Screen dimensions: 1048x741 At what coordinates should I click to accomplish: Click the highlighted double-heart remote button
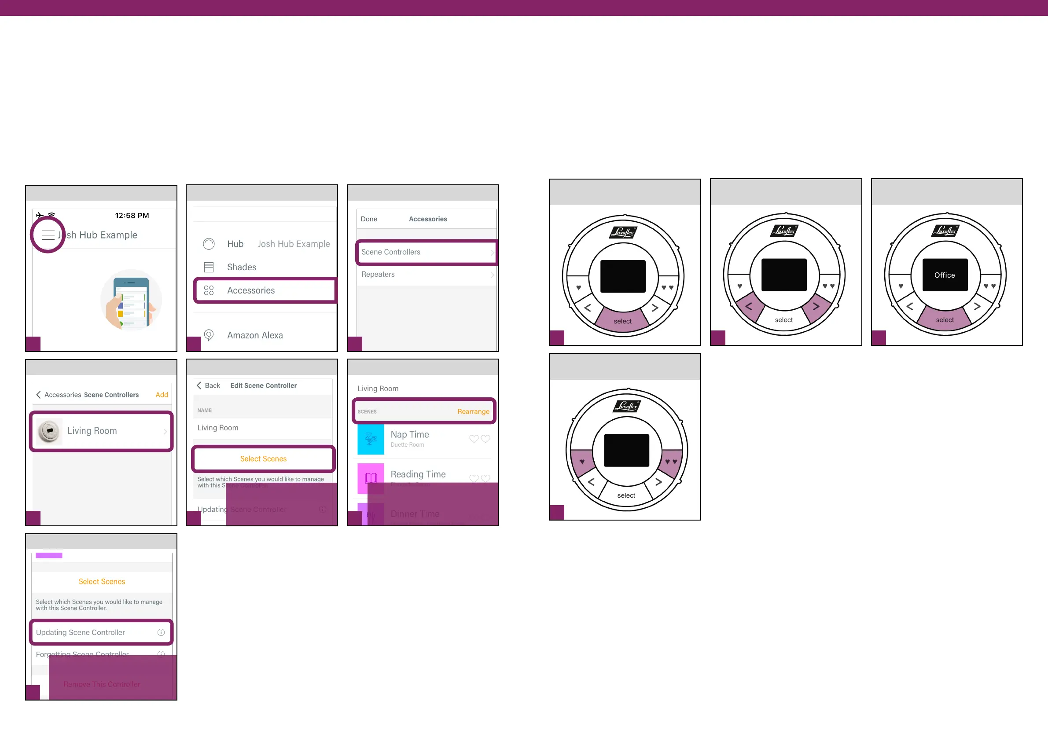tap(671, 462)
